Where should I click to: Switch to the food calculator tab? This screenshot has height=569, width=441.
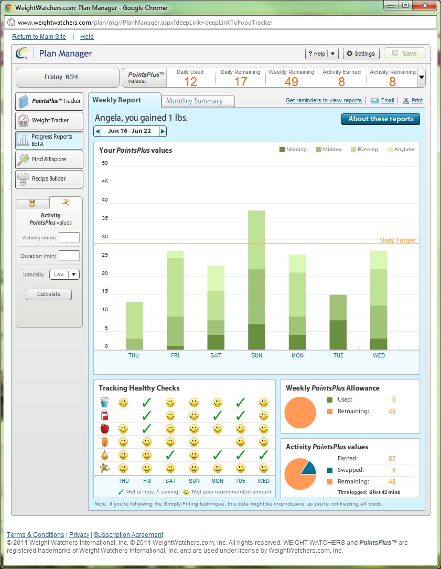click(x=33, y=203)
